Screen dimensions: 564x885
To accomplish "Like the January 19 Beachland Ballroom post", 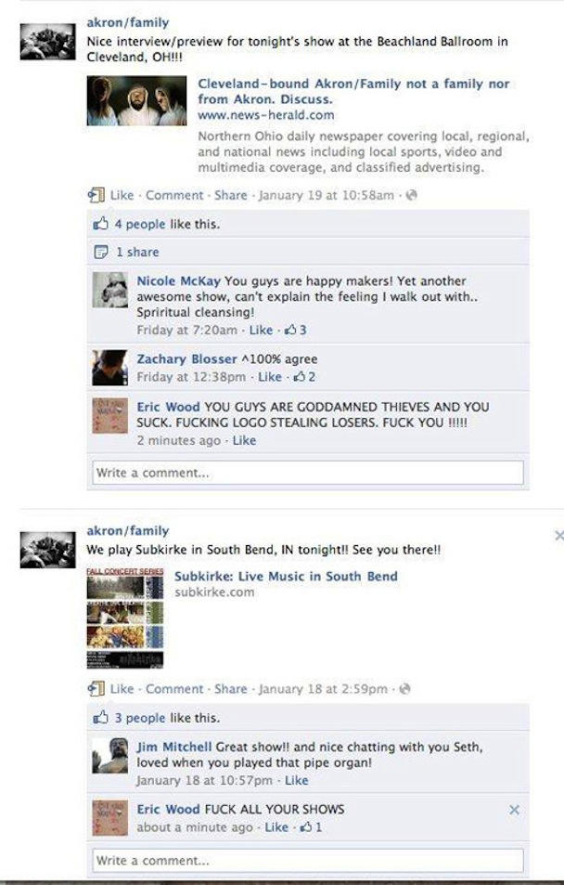I will (122, 195).
